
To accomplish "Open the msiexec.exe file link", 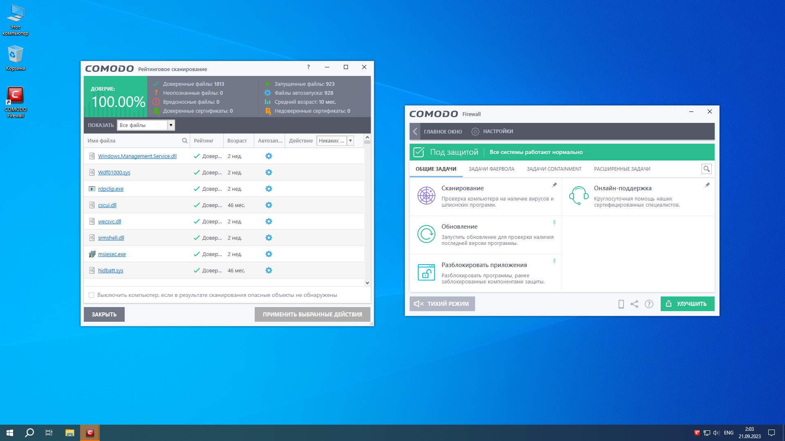I will (112, 254).
